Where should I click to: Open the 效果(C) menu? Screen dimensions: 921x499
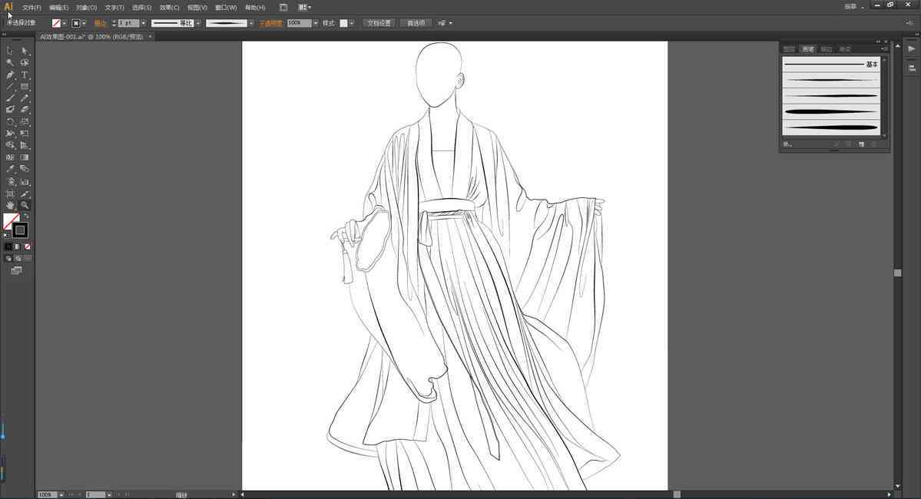pos(169,8)
